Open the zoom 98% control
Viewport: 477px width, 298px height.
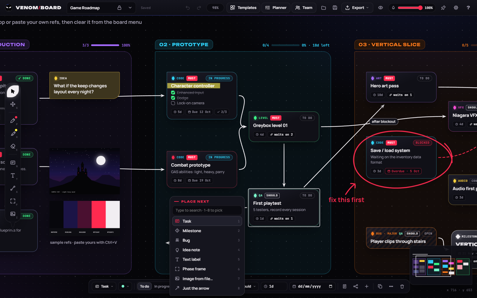pos(215,8)
